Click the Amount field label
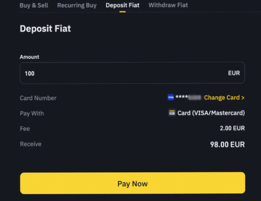 (x=29, y=57)
